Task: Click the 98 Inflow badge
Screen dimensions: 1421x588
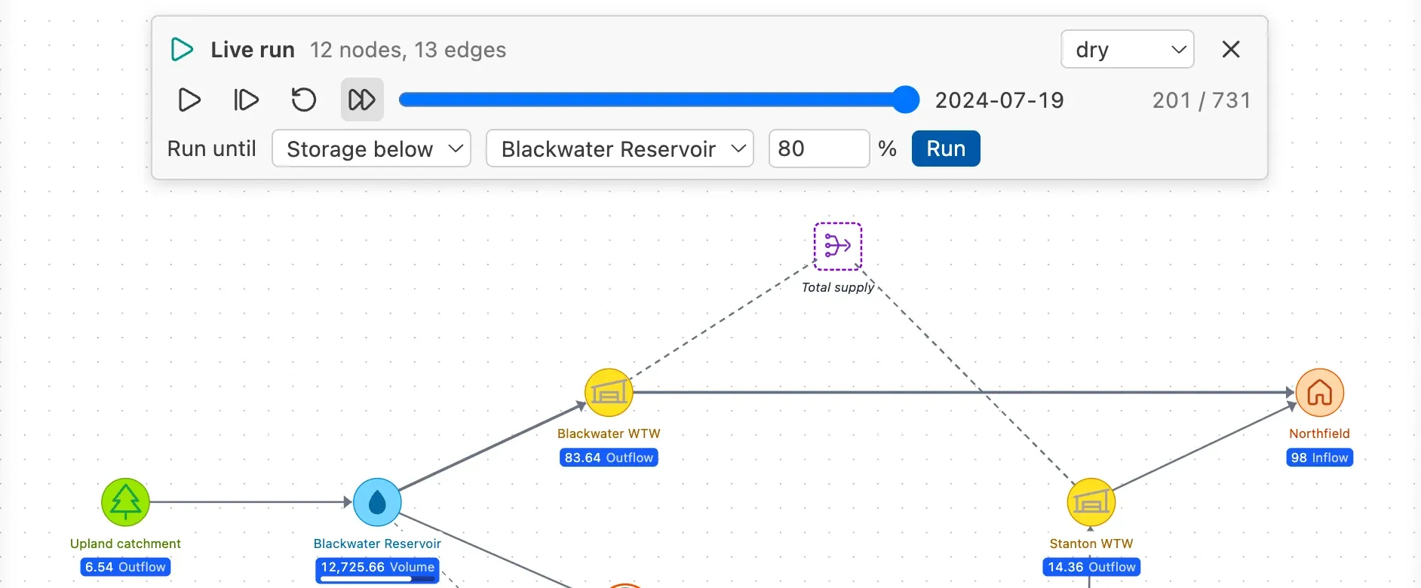Action: [x=1319, y=458]
